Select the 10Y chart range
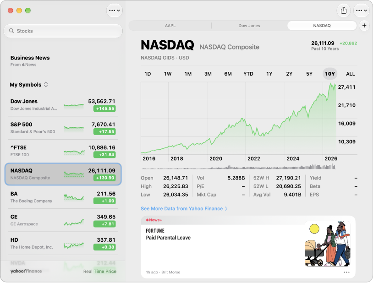373x283 pixels. (x=330, y=74)
